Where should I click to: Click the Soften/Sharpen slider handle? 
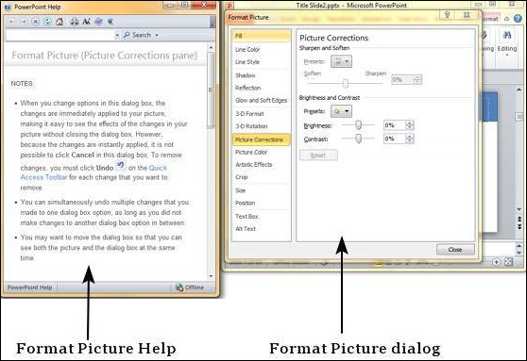click(x=345, y=83)
